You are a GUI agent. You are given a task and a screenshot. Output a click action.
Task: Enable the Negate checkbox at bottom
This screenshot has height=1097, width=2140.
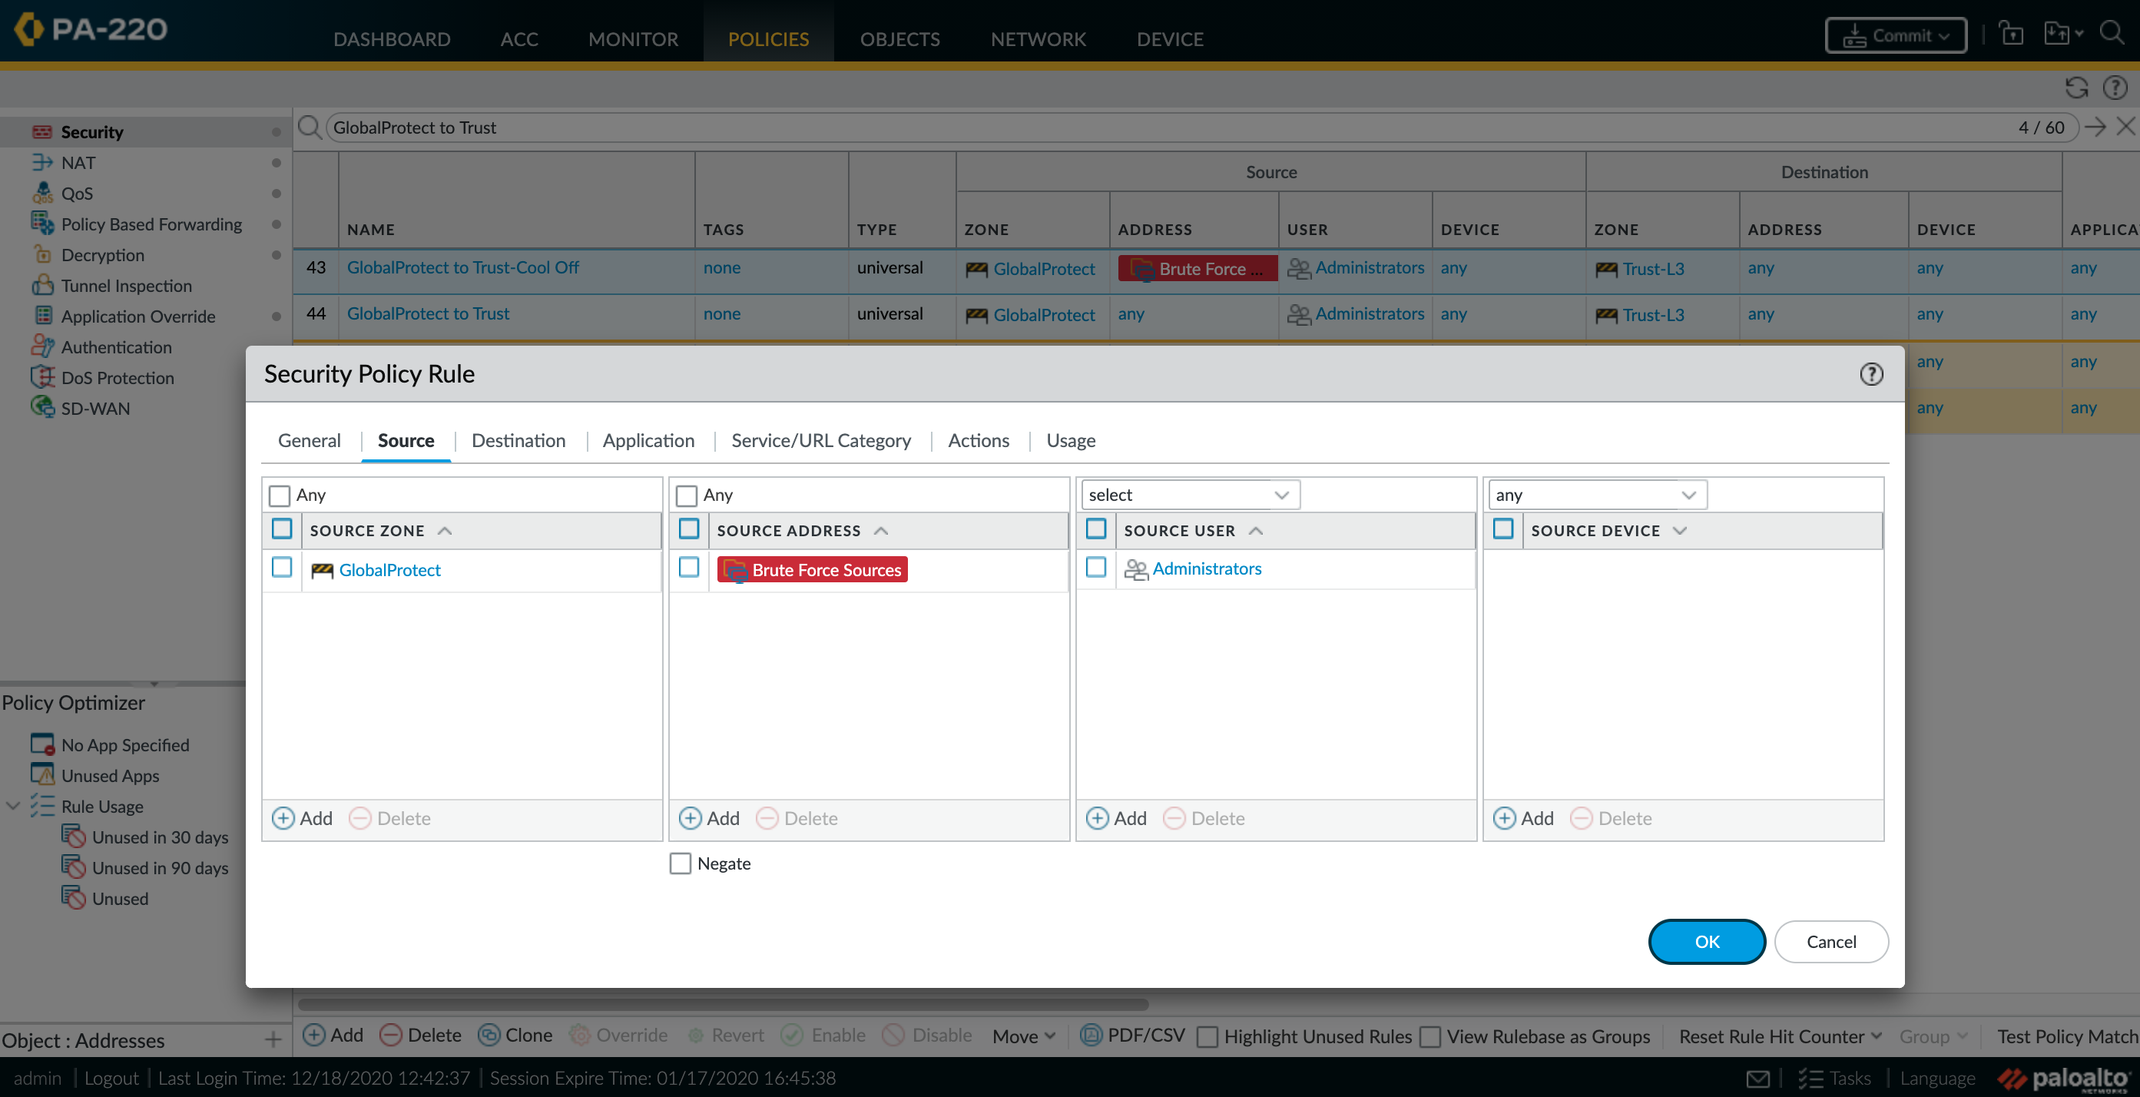[x=681, y=862]
